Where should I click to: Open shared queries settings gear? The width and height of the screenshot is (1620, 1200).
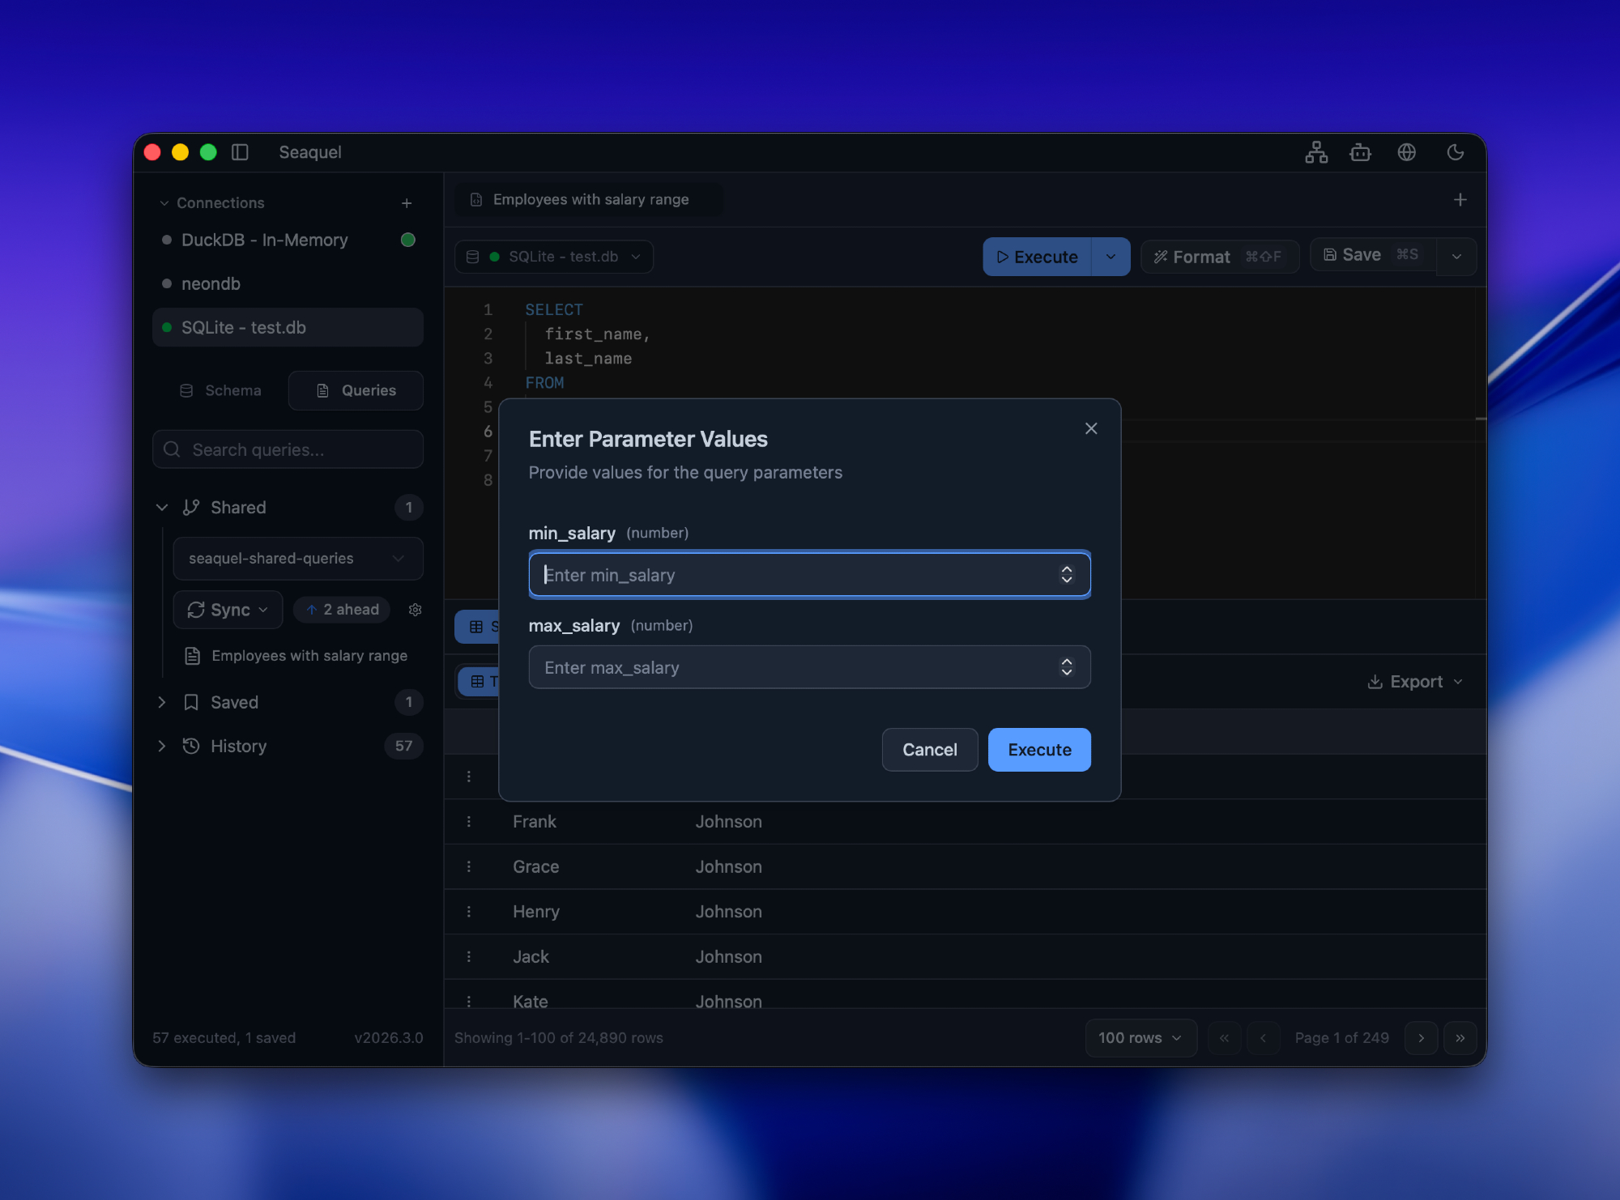click(416, 610)
